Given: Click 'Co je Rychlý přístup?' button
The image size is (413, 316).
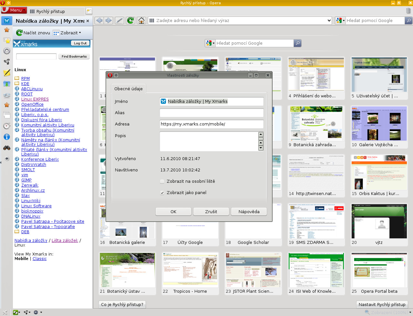Looking at the screenshot, I should [x=122, y=304].
